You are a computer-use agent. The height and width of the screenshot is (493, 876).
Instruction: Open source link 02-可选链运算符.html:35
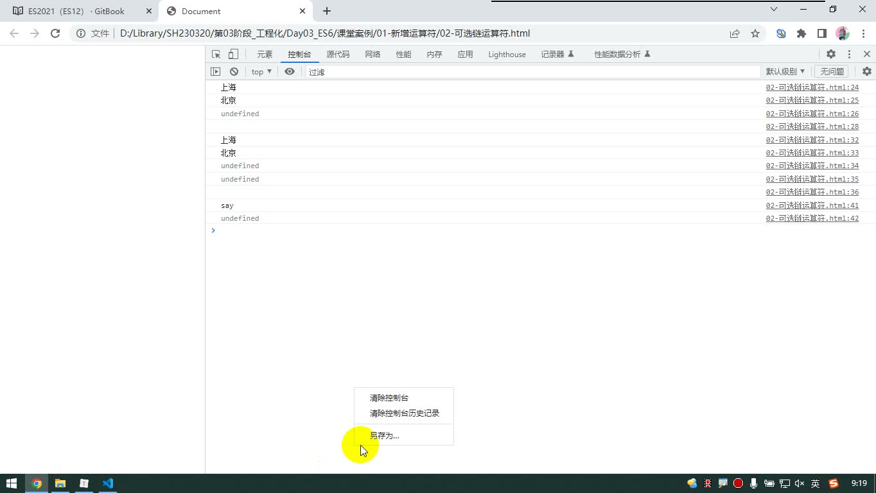812,179
